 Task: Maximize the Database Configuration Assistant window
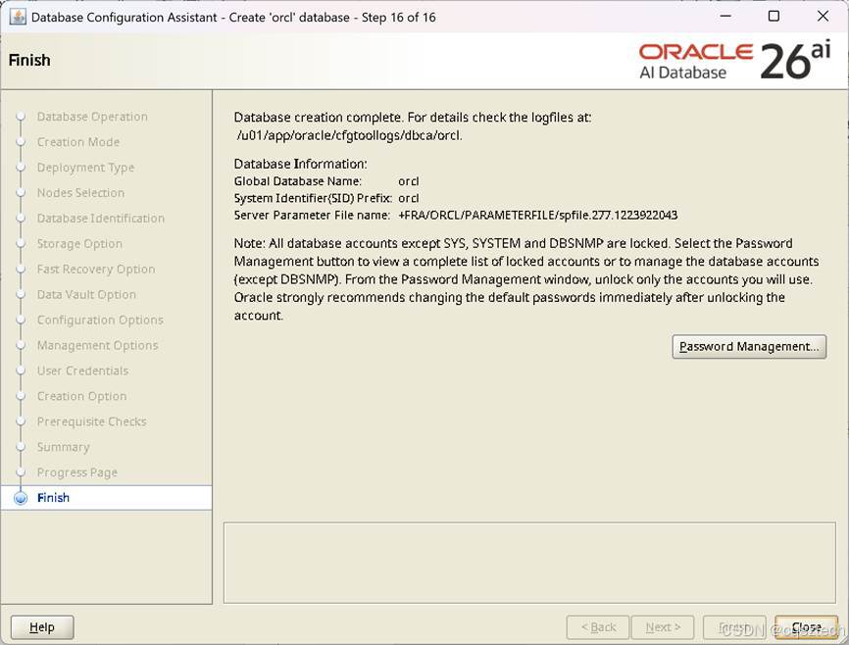pos(774,17)
